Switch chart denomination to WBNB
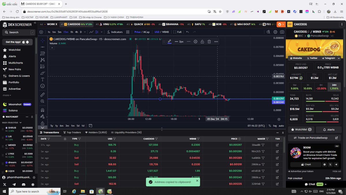 [x=166, y=32]
